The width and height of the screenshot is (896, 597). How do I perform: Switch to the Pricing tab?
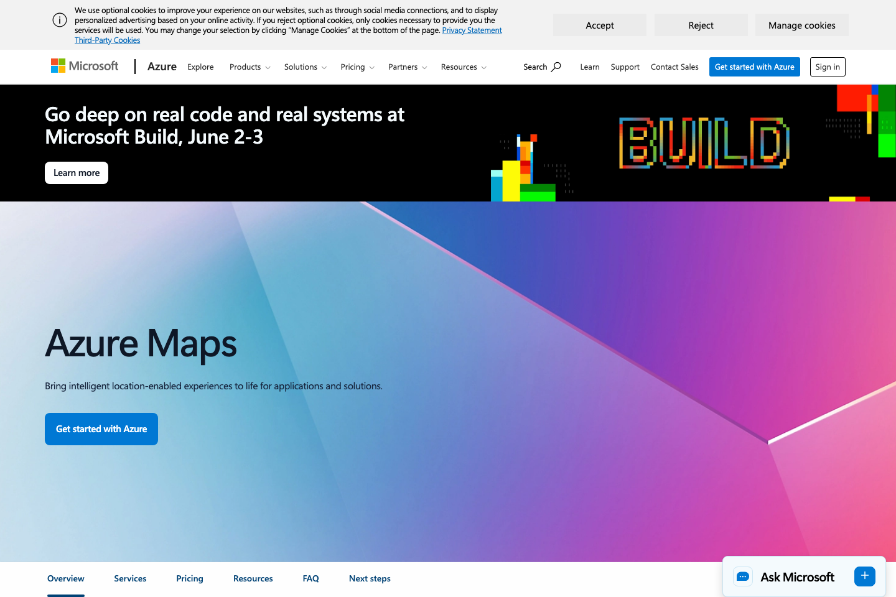pos(189,578)
